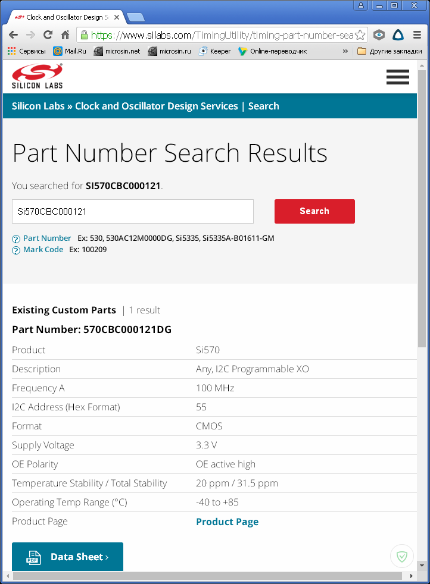Open a new browser tab
The image size is (430, 584).
(135, 17)
